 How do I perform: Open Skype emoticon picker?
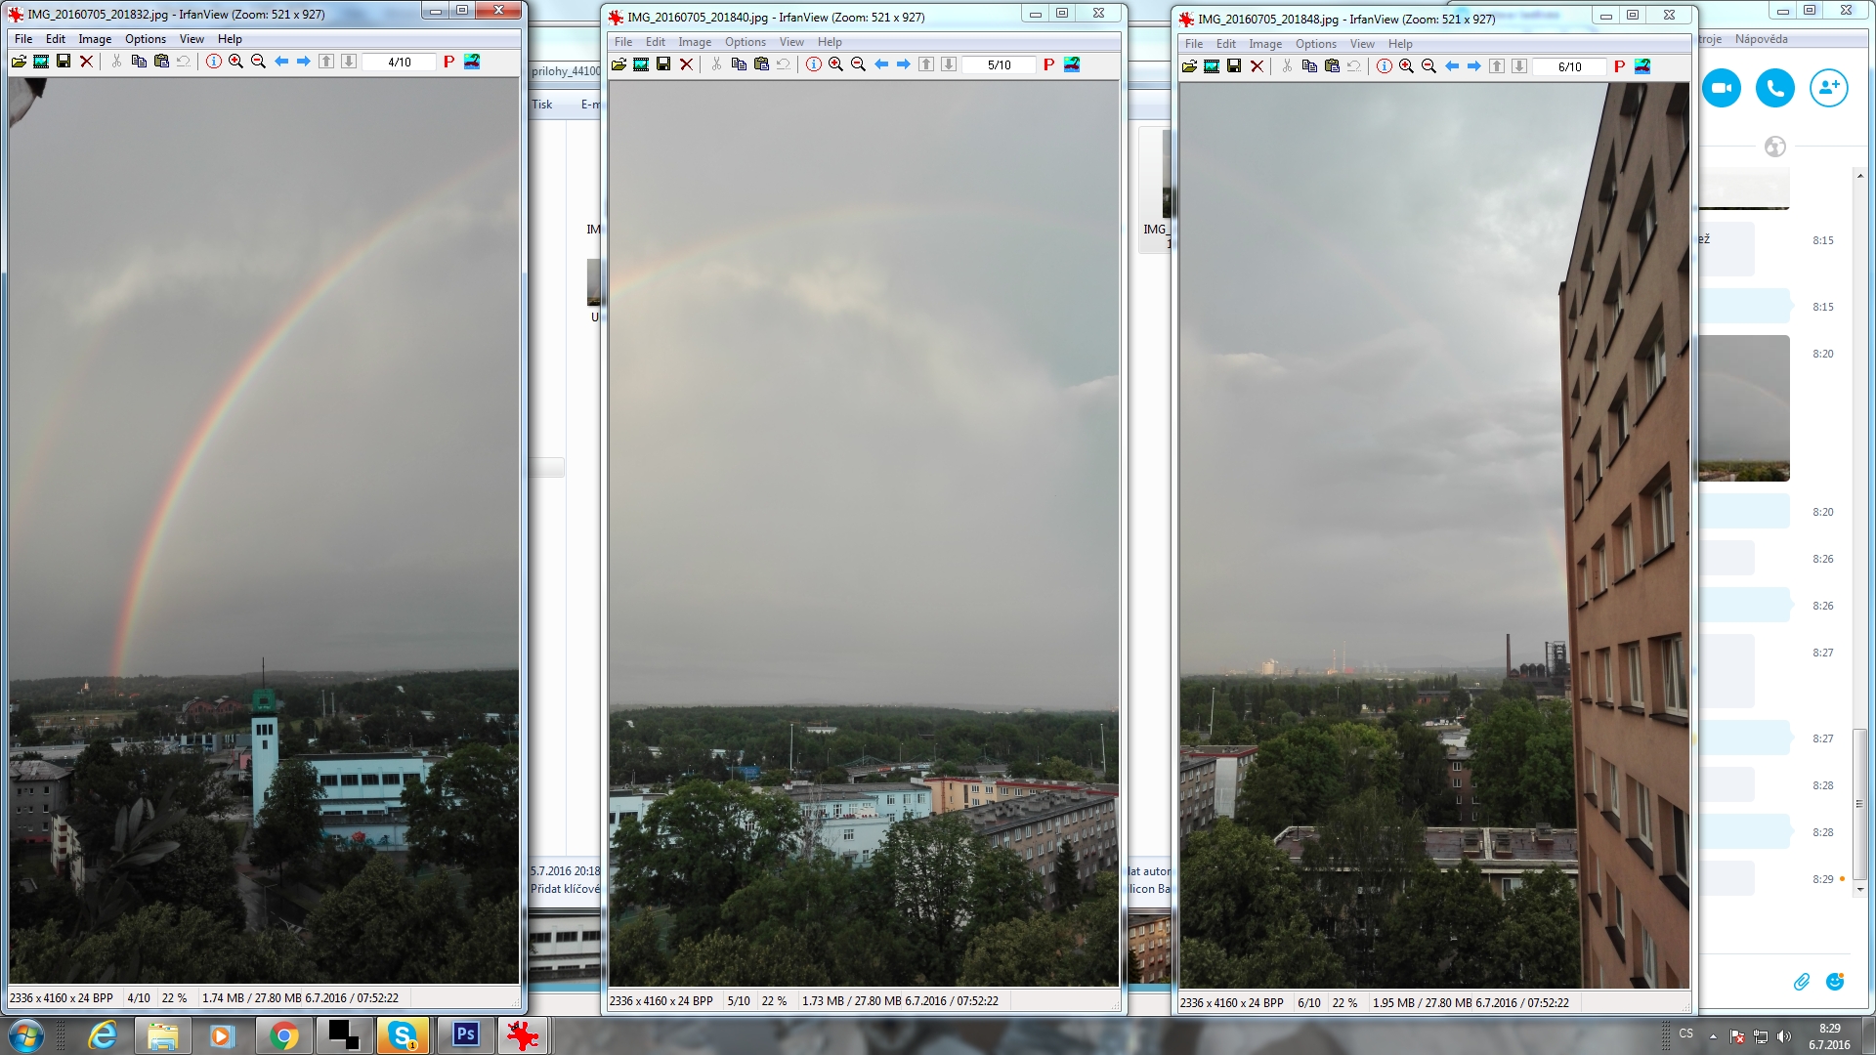tap(1835, 982)
